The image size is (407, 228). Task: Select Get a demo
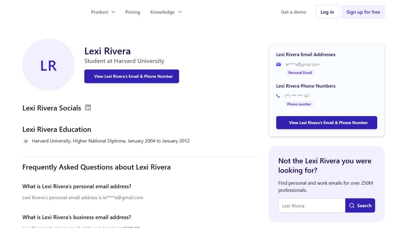pos(293,12)
